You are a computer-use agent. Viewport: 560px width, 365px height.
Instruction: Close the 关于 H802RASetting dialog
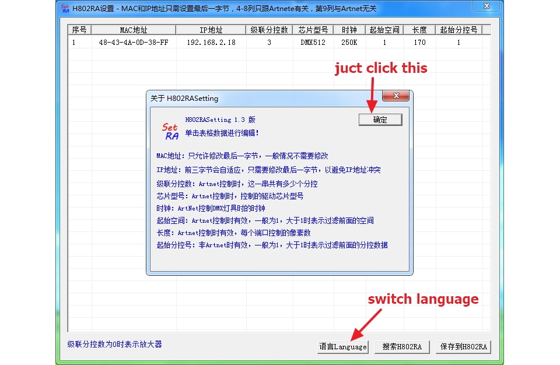point(395,96)
